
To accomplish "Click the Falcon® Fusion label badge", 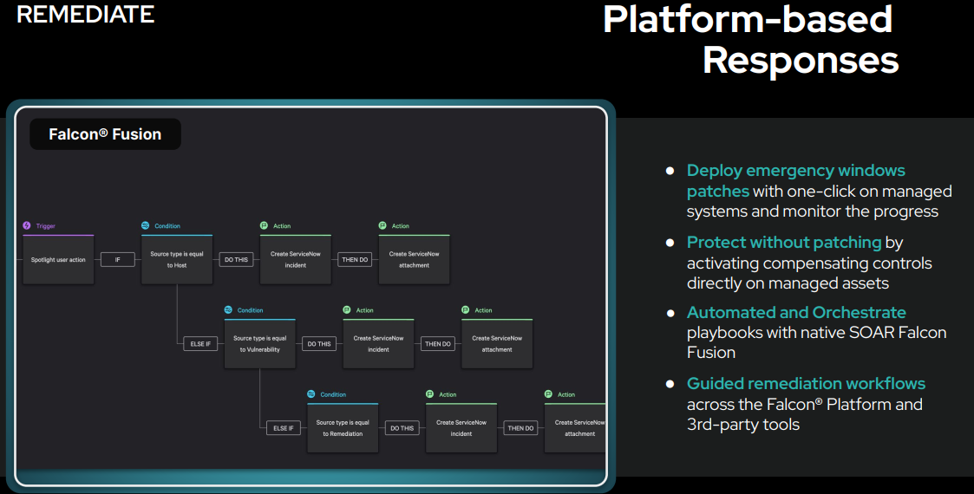I will point(105,134).
